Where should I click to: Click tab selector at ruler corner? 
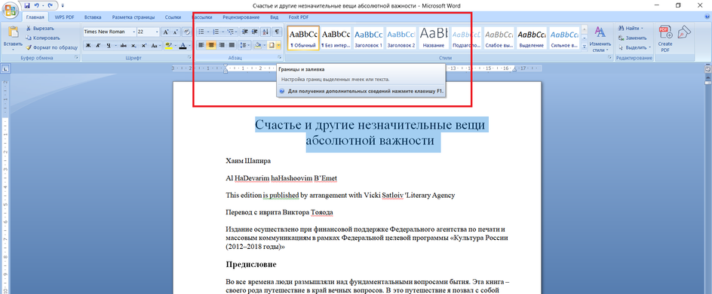(x=5, y=69)
